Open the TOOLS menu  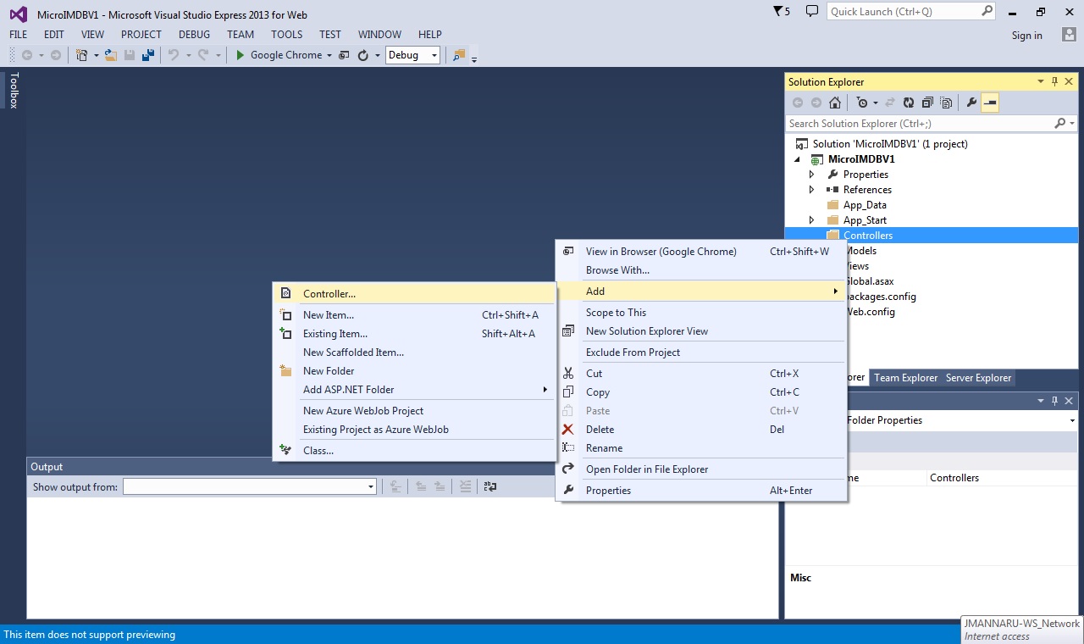[x=286, y=35]
